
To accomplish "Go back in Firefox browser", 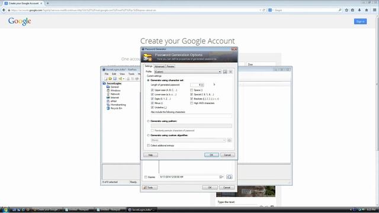I will coord(4,10).
